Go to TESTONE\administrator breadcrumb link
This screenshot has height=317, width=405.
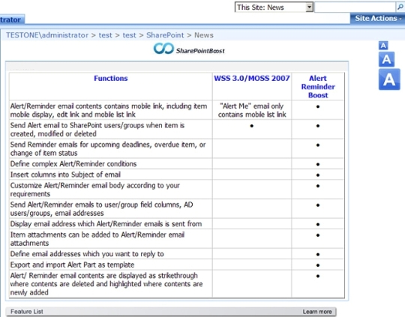(47, 35)
